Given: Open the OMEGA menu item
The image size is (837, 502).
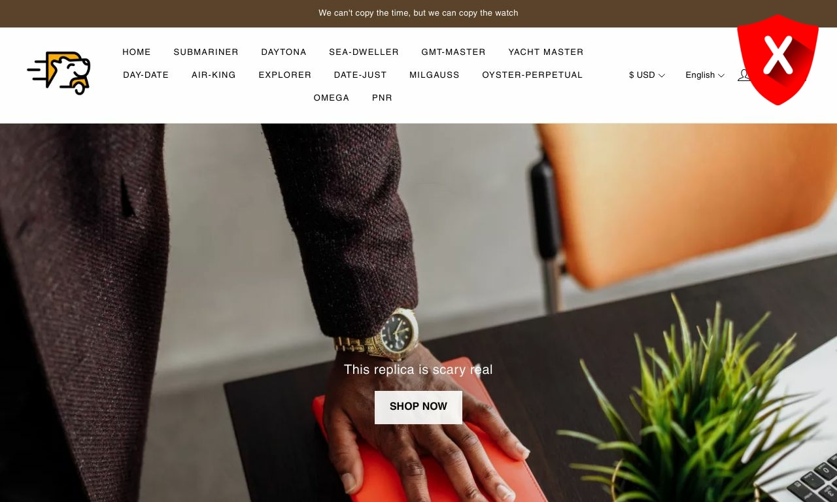Looking at the screenshot, I should coord(332,98).
